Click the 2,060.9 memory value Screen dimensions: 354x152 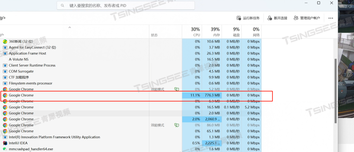(x=213, y=119)
